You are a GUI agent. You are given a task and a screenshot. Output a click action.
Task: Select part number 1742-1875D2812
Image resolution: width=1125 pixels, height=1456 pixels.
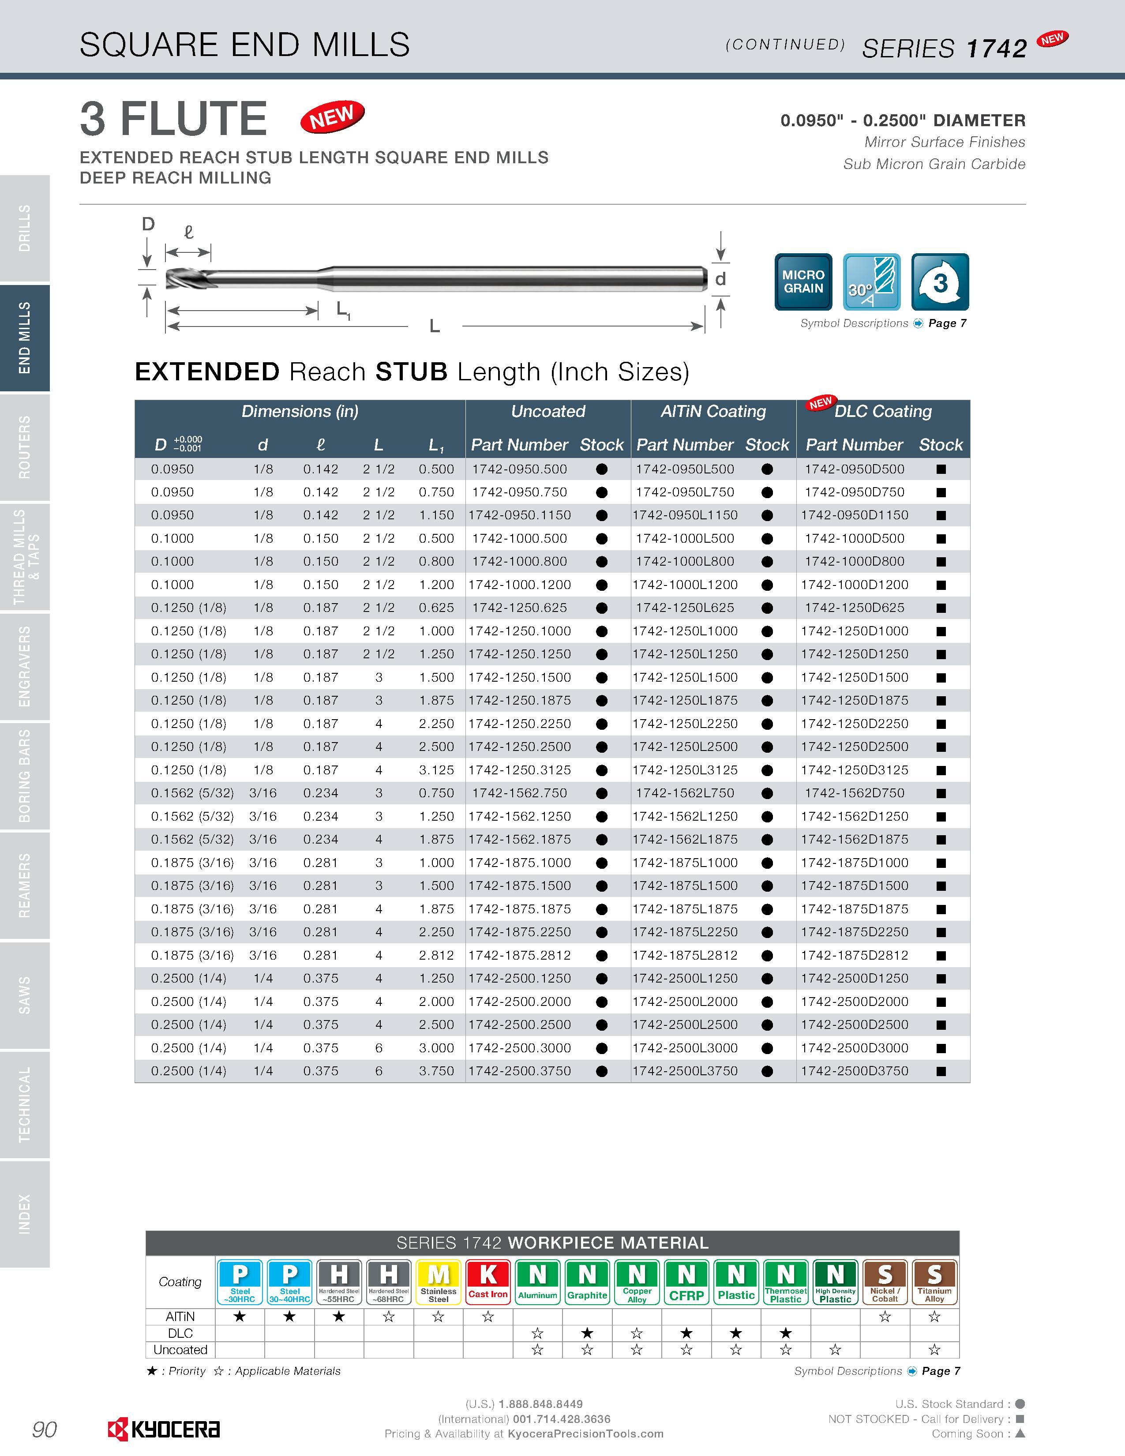click(855, 955)
